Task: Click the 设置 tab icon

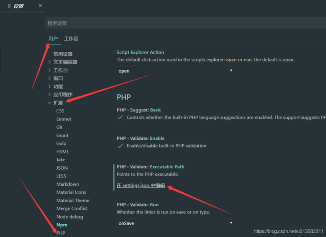Action: [x=9, y=6]
